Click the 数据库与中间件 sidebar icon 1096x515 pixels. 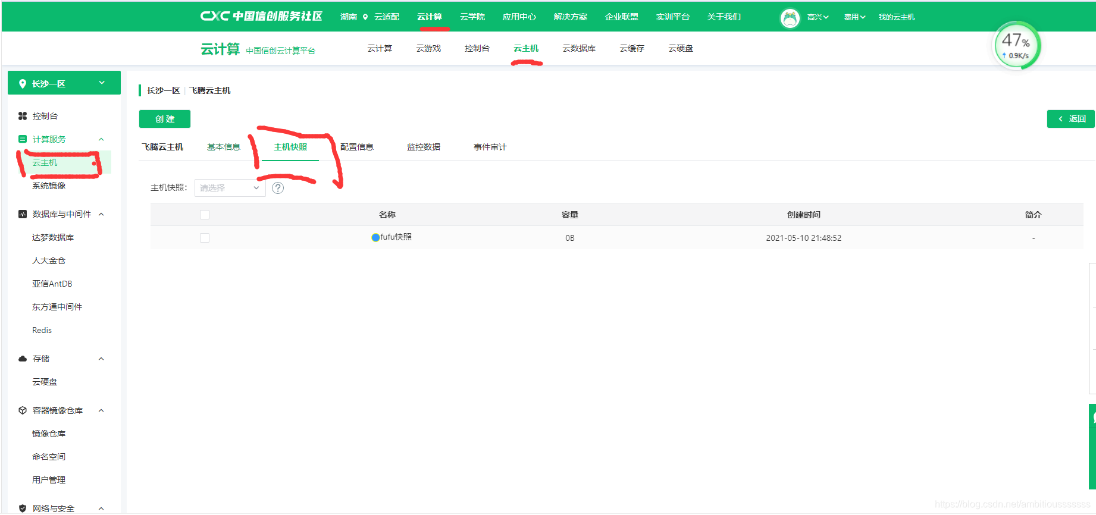click(23, 214)
